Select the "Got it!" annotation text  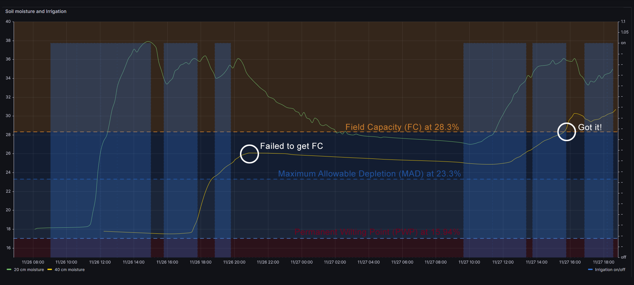(590, 127)
